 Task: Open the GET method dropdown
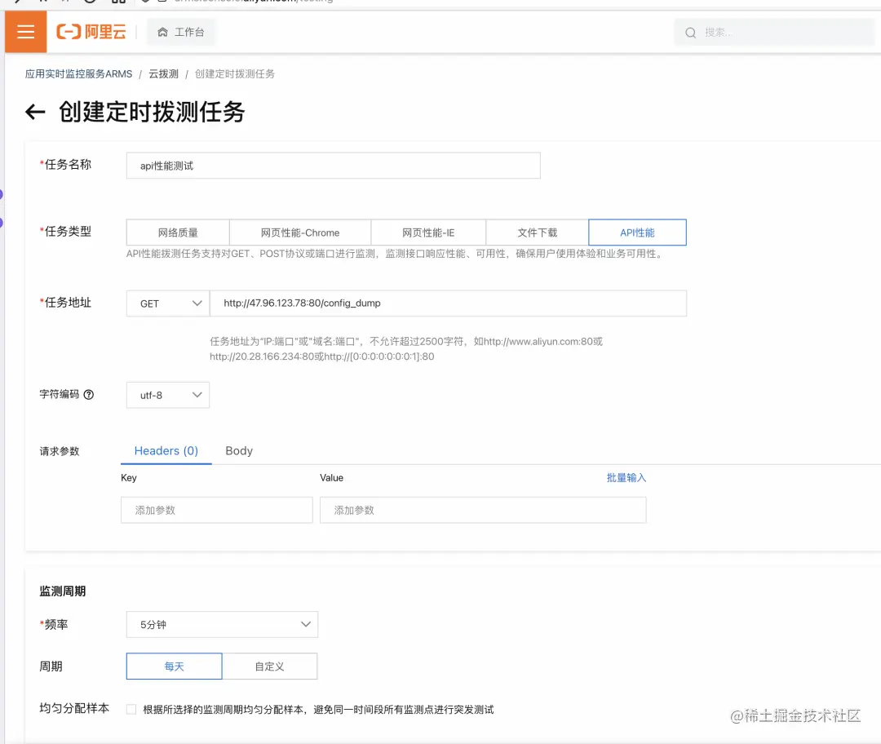click(x=168, y=303)
